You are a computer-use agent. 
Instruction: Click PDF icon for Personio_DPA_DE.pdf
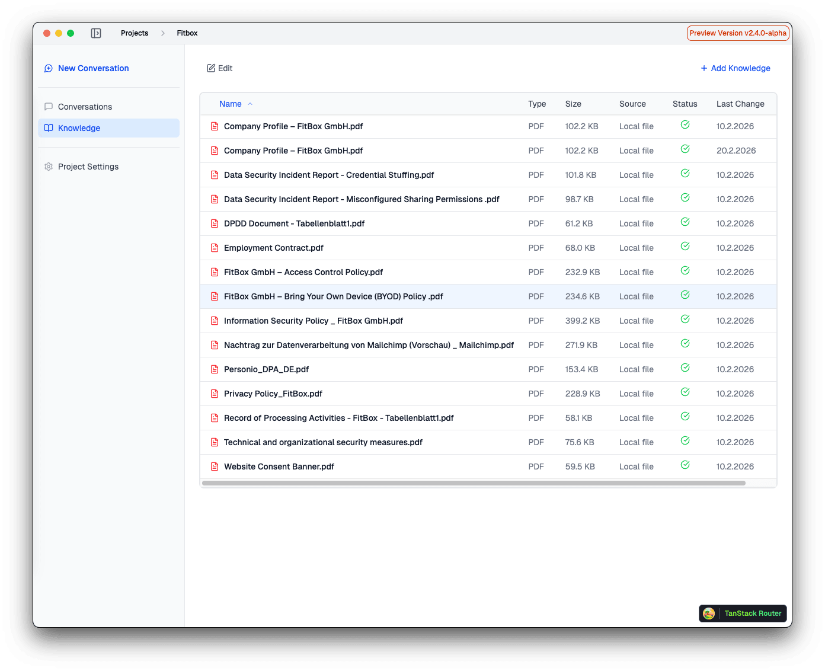[215, 369]
